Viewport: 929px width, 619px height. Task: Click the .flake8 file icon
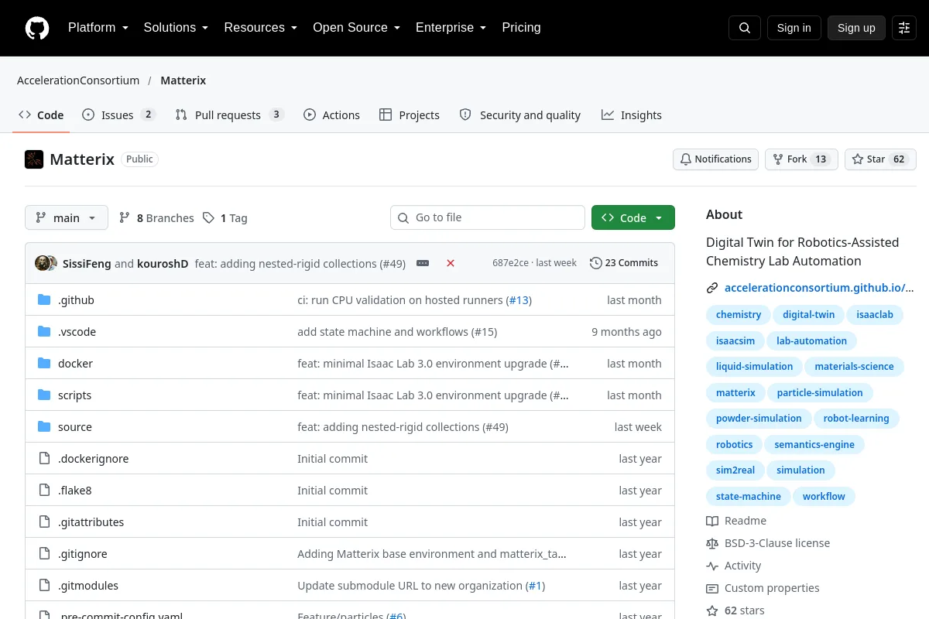[x=44, y=491]
